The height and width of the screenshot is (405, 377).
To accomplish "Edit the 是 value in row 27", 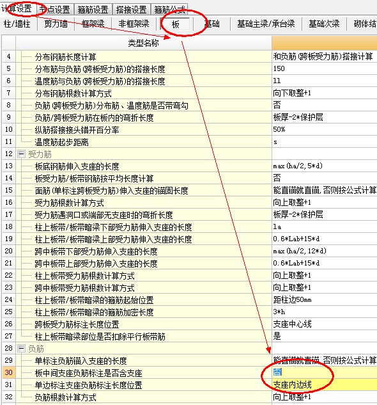I will click(325, 337).
